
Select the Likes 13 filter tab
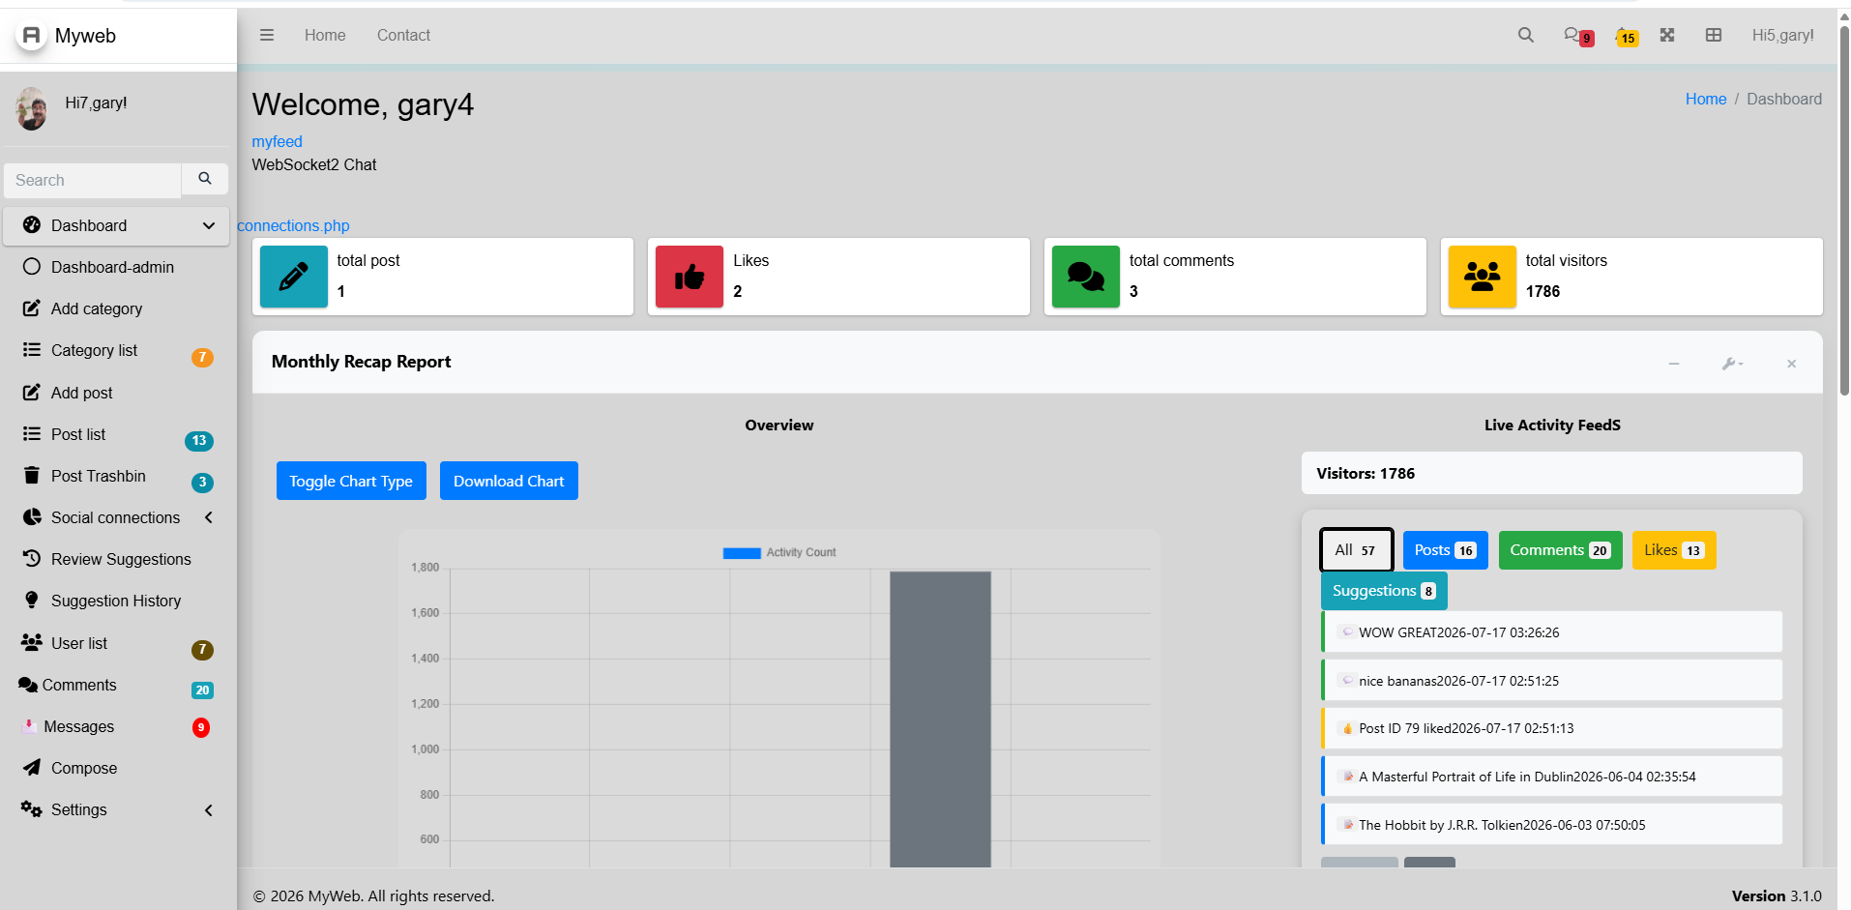pyautogui.click(x=1673, y=550)
